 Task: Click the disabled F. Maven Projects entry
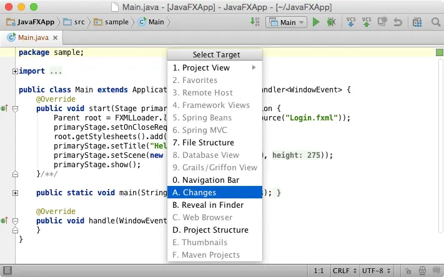[215, 255]
